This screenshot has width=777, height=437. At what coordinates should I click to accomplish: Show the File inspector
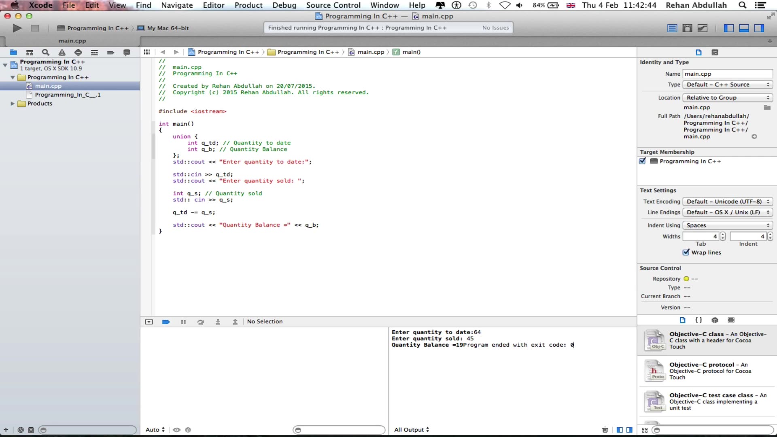coord(698,52)
